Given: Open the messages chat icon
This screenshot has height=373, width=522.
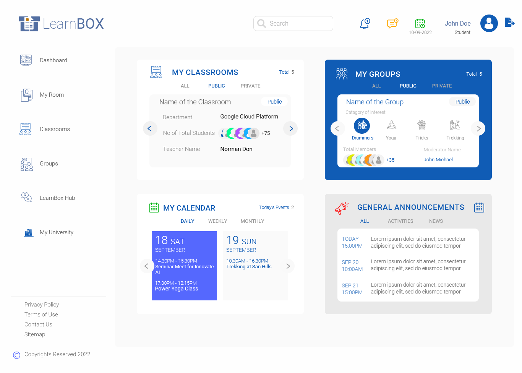Looking at the screenshot, I should click(x=392, y=24).
